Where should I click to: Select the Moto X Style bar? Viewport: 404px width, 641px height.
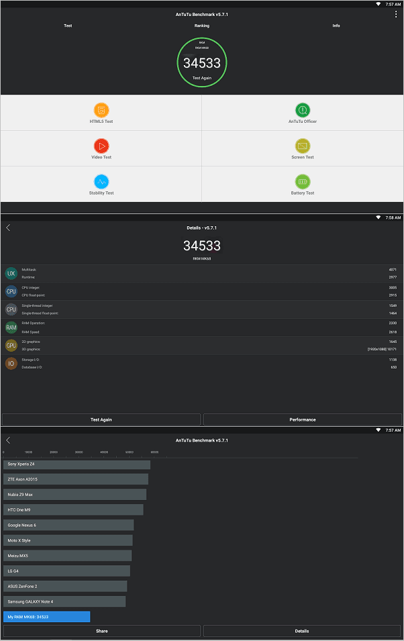pos(68,540)
